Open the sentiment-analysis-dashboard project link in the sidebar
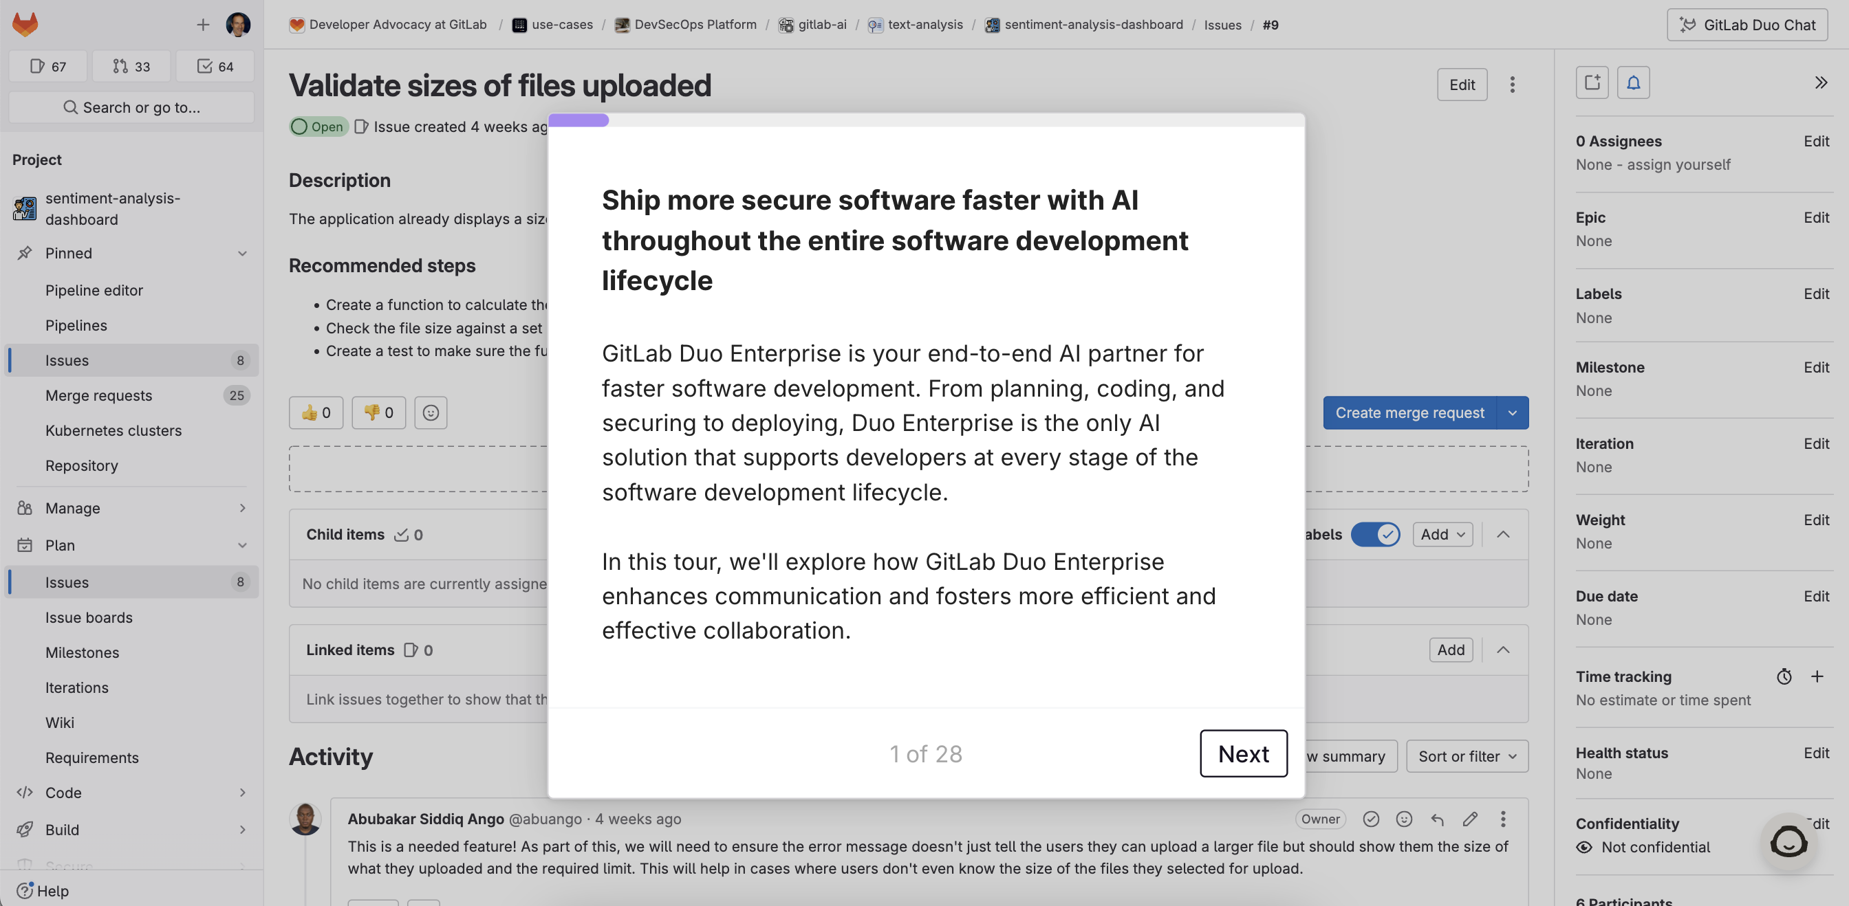Screen dimensions: 1849x906 point(131,209)
